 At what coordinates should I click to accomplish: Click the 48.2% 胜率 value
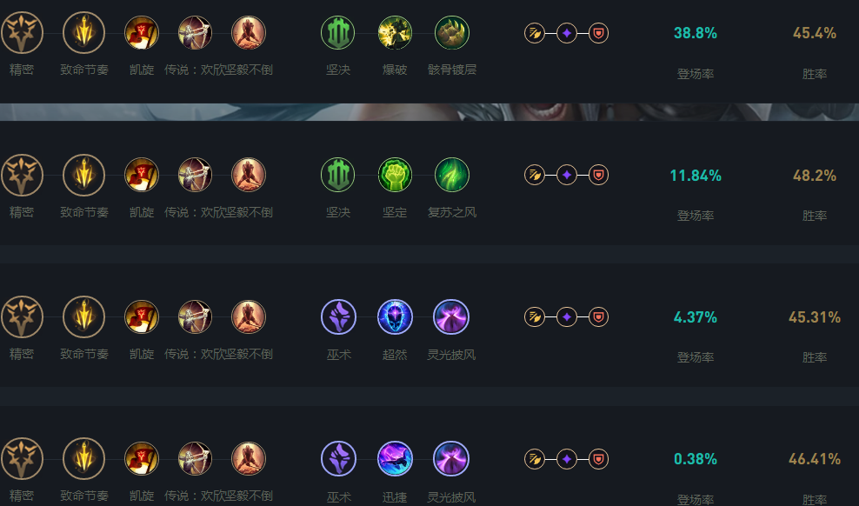(x=815, y=176)
